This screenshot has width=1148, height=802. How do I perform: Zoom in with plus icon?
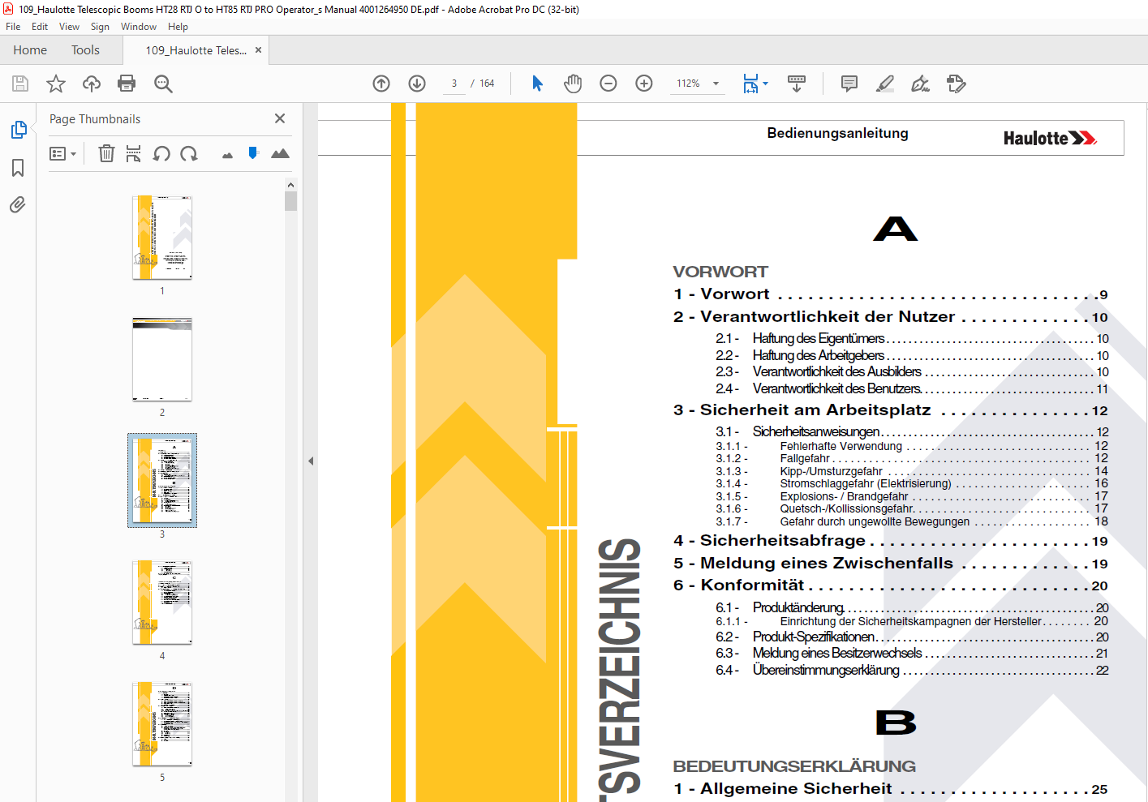644,84
